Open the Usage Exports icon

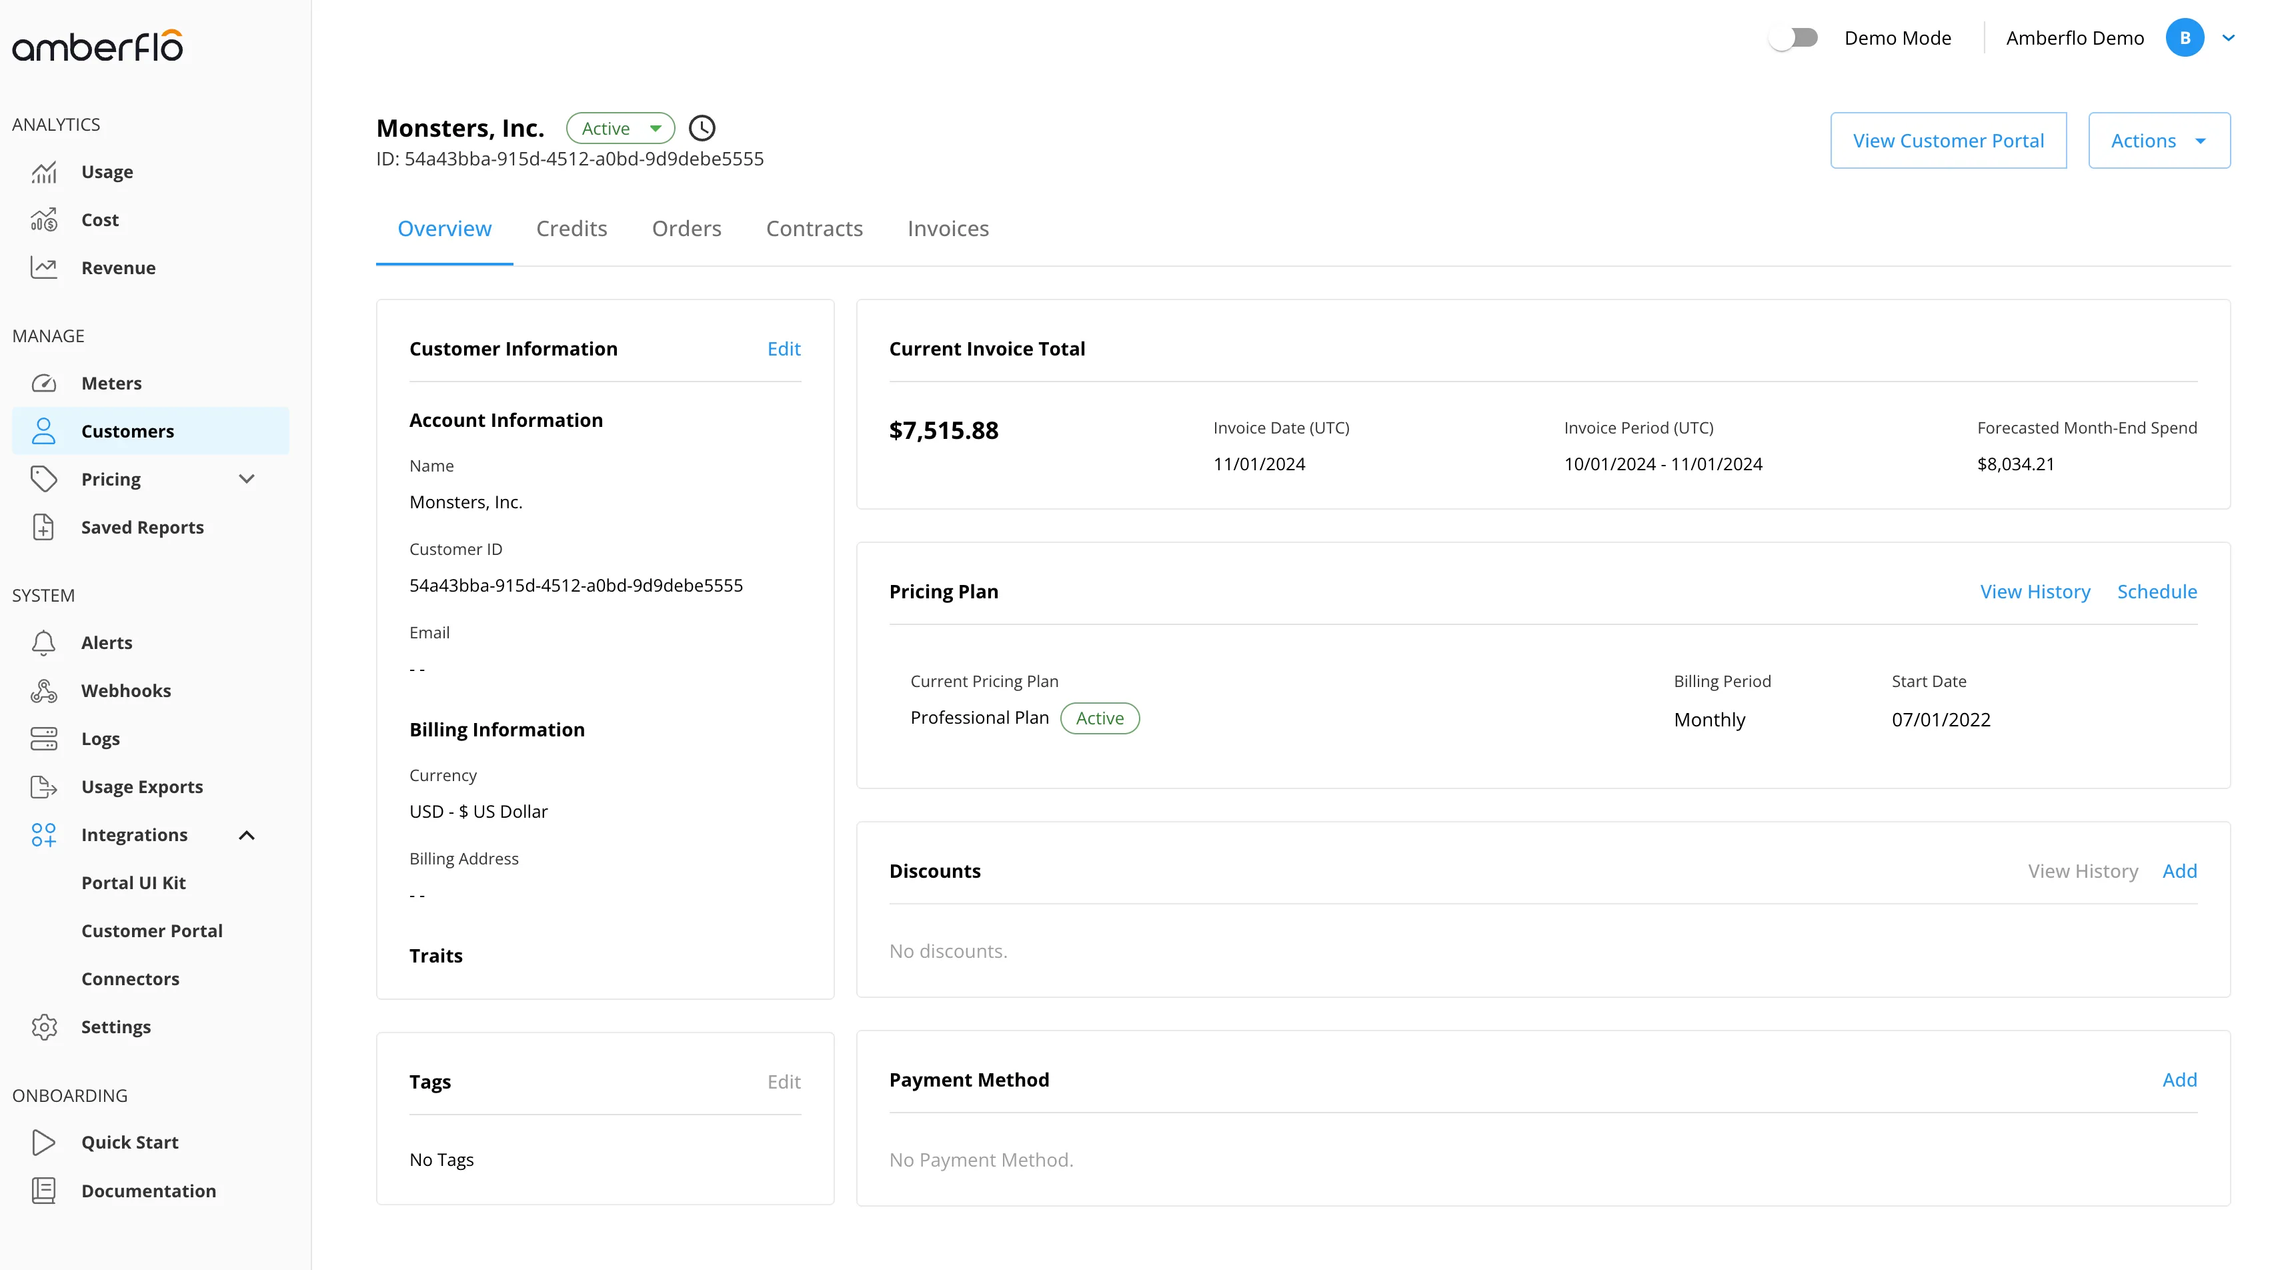pyautogui.click(x=43, y=786)
